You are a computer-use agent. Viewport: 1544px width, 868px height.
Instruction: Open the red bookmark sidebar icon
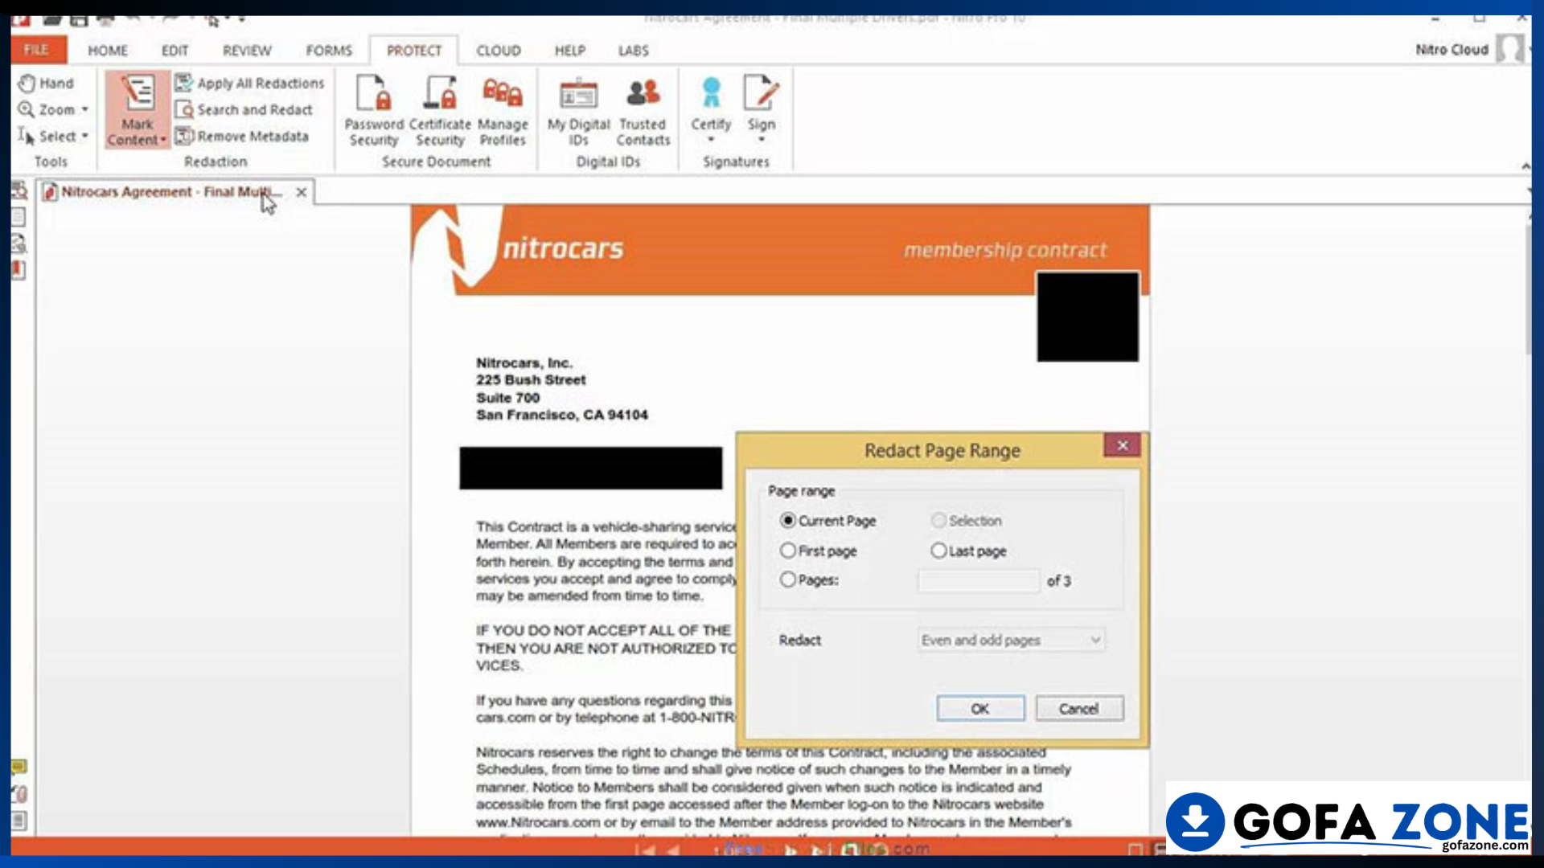[x=19, y=270]
